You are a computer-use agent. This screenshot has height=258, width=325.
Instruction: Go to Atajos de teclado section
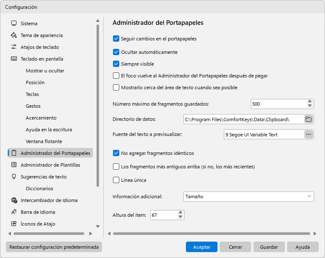(40, 47)
